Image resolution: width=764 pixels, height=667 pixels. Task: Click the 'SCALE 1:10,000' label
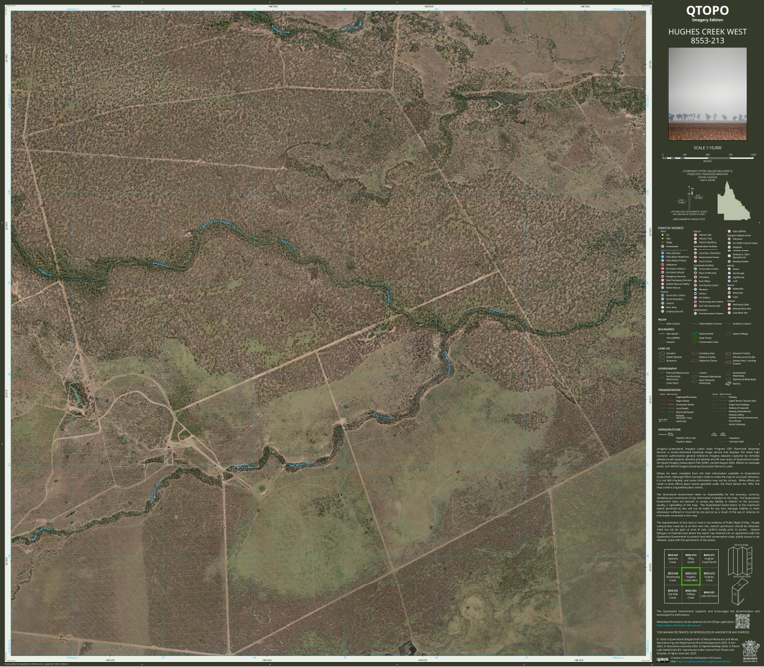(x=708, y=148)
